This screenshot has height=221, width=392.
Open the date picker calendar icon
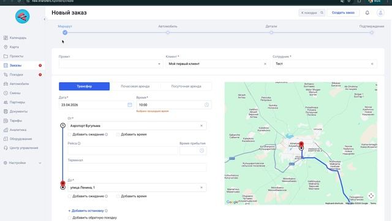point(130,105)
